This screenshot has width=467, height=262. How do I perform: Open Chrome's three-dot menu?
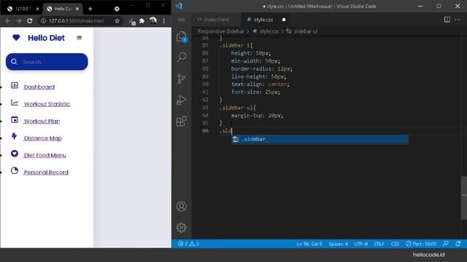point(163,21)
